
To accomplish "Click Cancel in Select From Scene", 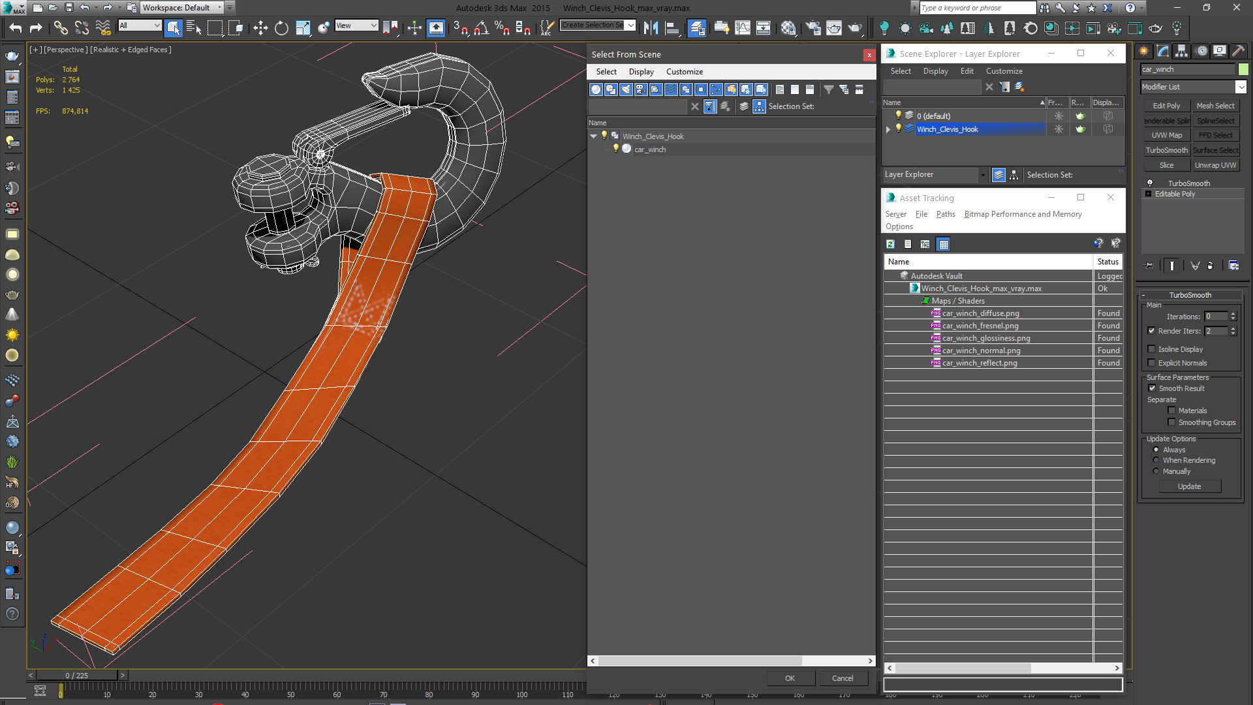I will pyautogui.click(x=843, y=678).
